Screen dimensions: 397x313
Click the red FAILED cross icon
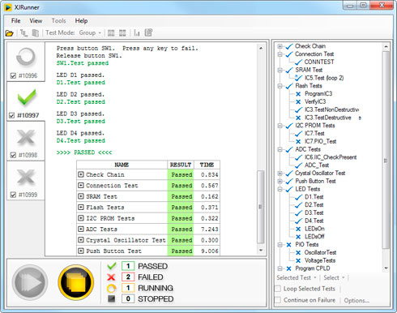tap(111, 277)
